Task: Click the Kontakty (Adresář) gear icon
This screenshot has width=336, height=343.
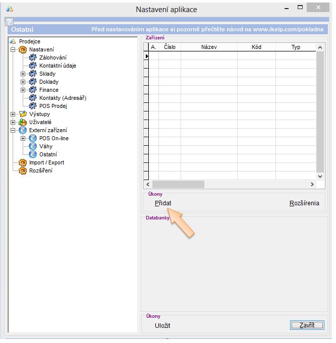Action: click(x=33, y=98)
